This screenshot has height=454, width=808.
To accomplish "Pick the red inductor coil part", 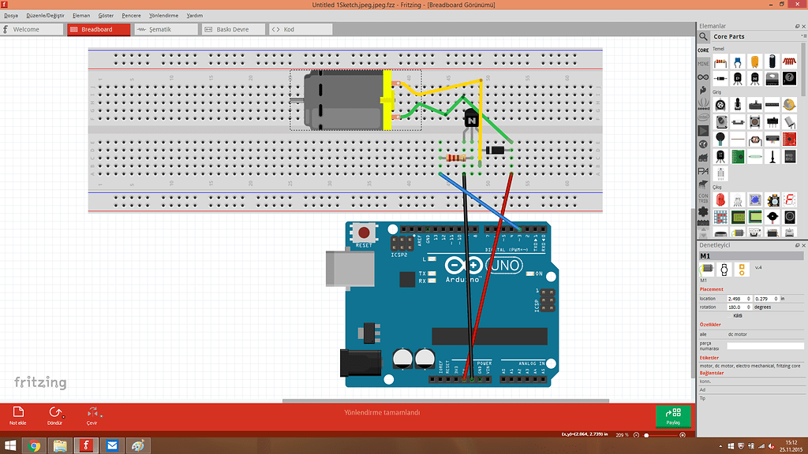I will (x=789, y=62).
